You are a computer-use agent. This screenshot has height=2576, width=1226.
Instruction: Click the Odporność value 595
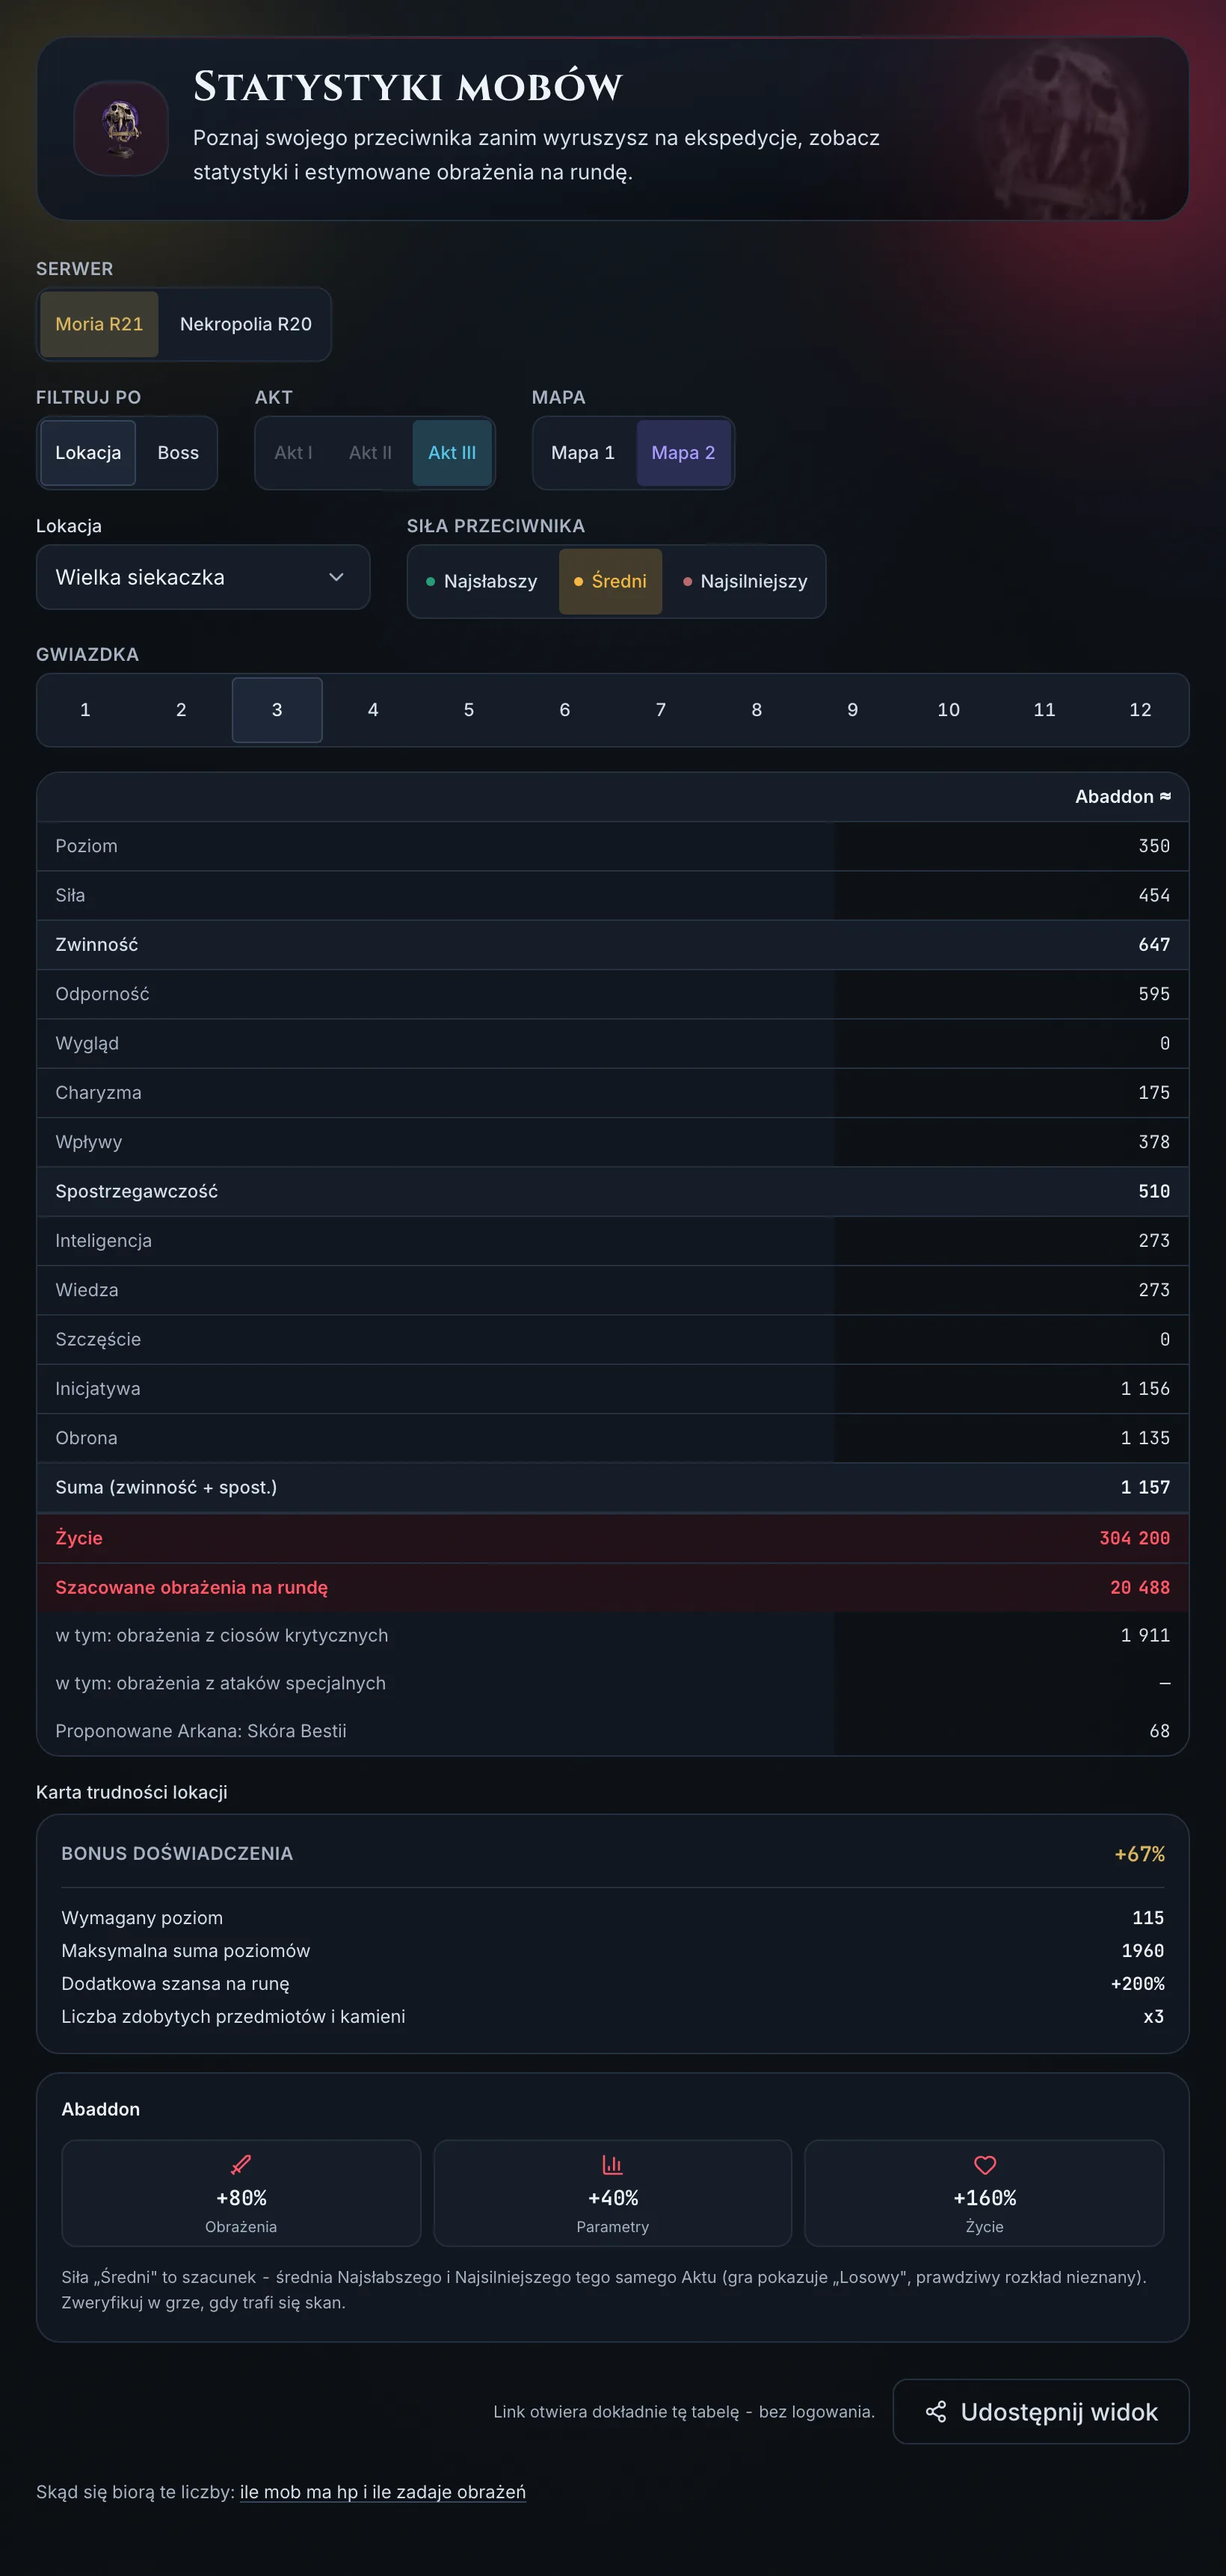tap(1154, 994)
